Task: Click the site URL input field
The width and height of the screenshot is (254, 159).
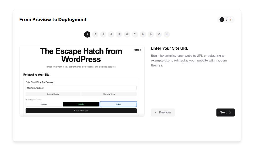Action: pyautogui.click(x=81, y=88)
